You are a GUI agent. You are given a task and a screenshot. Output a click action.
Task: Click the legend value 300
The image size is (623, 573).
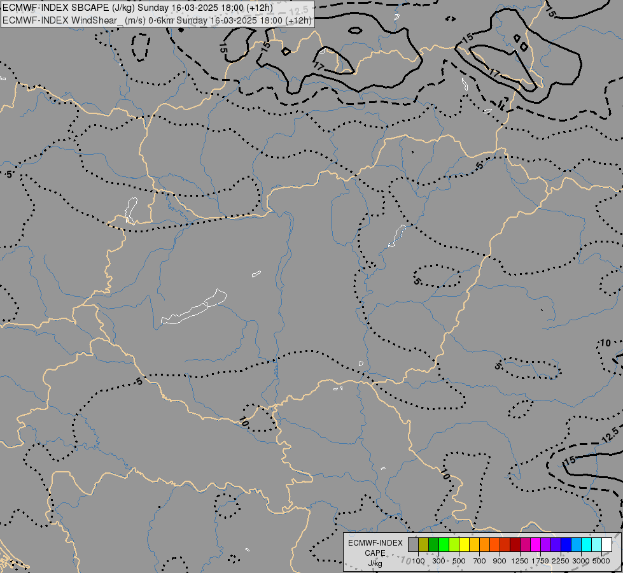(438, 561)
